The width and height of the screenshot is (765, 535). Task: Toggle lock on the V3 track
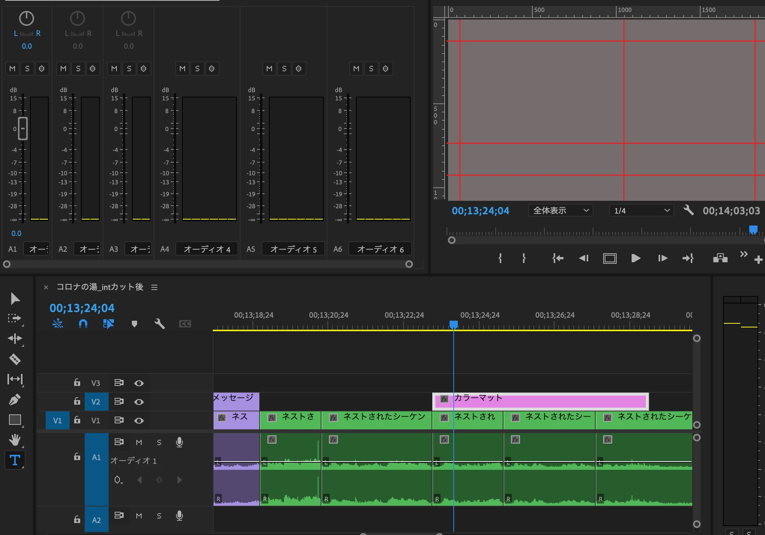(x=77, y=383)
